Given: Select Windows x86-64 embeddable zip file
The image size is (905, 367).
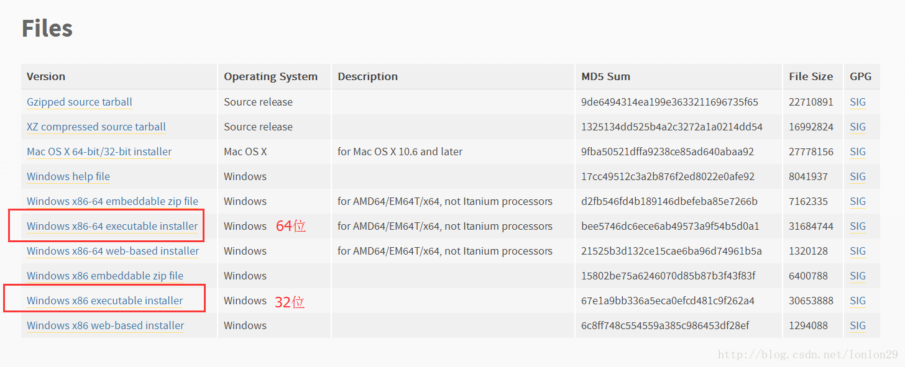Looking at the screenshot, I should click(113, 201).
